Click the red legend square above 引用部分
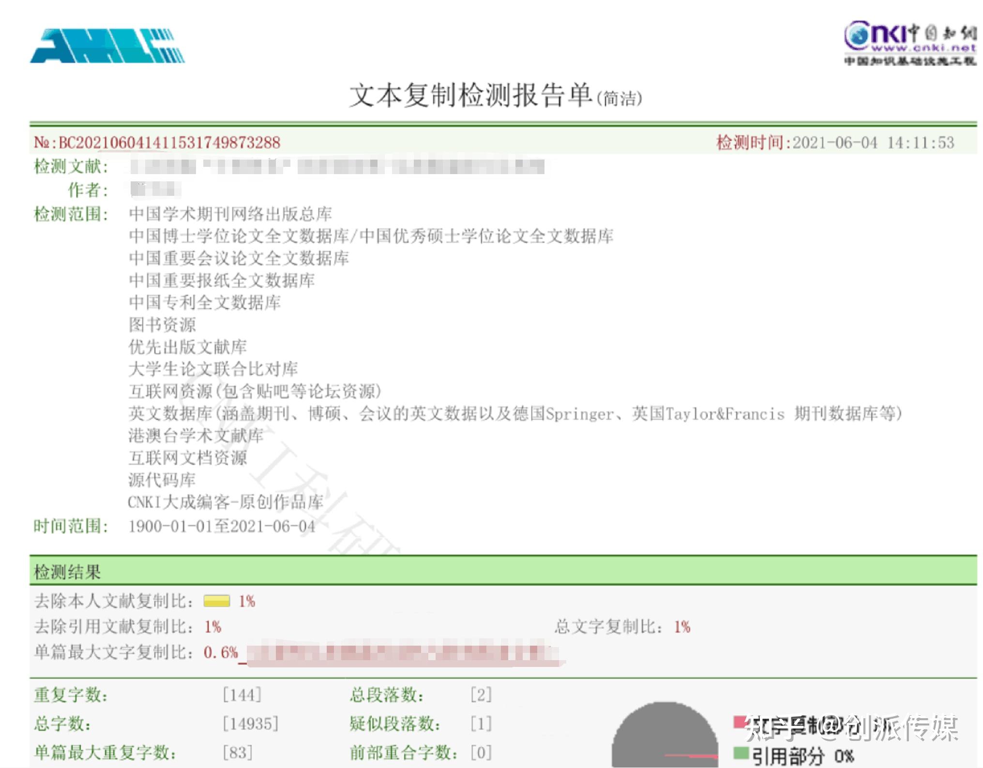Viewport: 983px width, 768px height. pos(741,722)
